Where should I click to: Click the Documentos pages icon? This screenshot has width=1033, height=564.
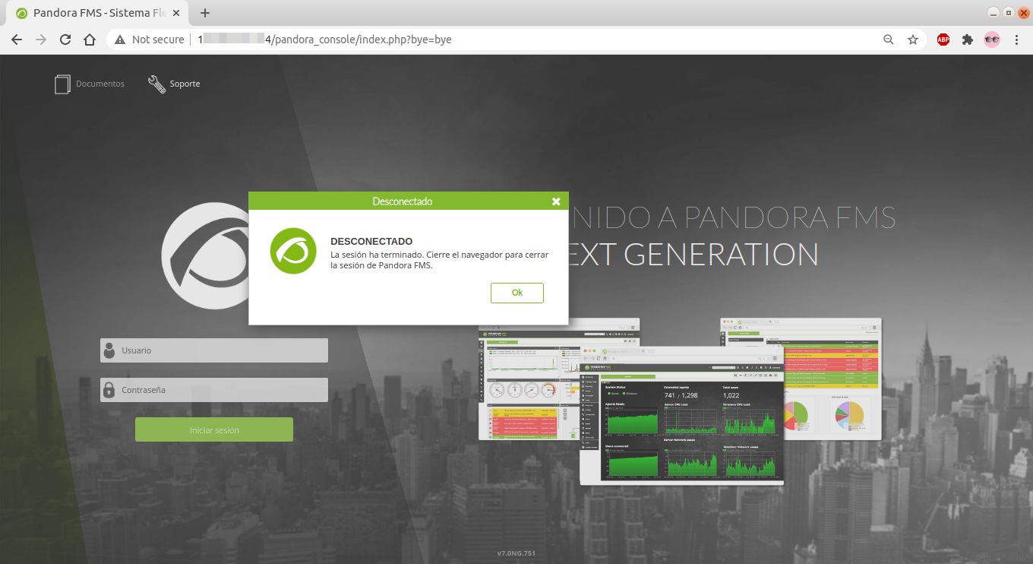(x=62, y=84)
